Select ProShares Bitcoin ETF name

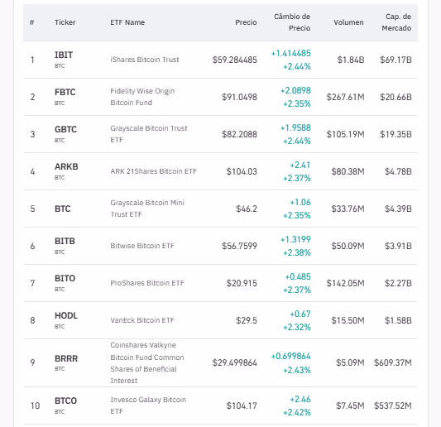click(147, 283)
